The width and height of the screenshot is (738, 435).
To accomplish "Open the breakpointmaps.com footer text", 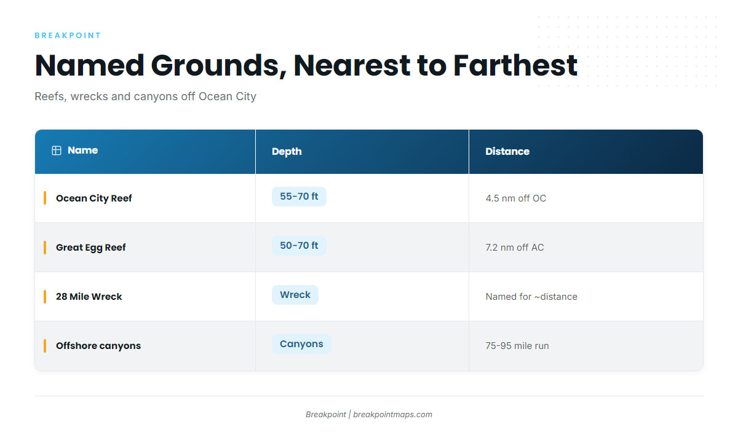I will click(392, 415).
